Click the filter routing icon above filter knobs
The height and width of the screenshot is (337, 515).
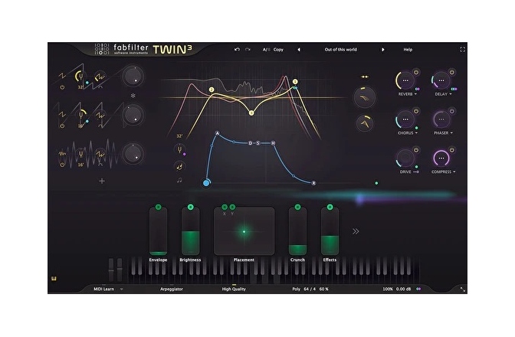pyautogui.click(x=365, y=77)
